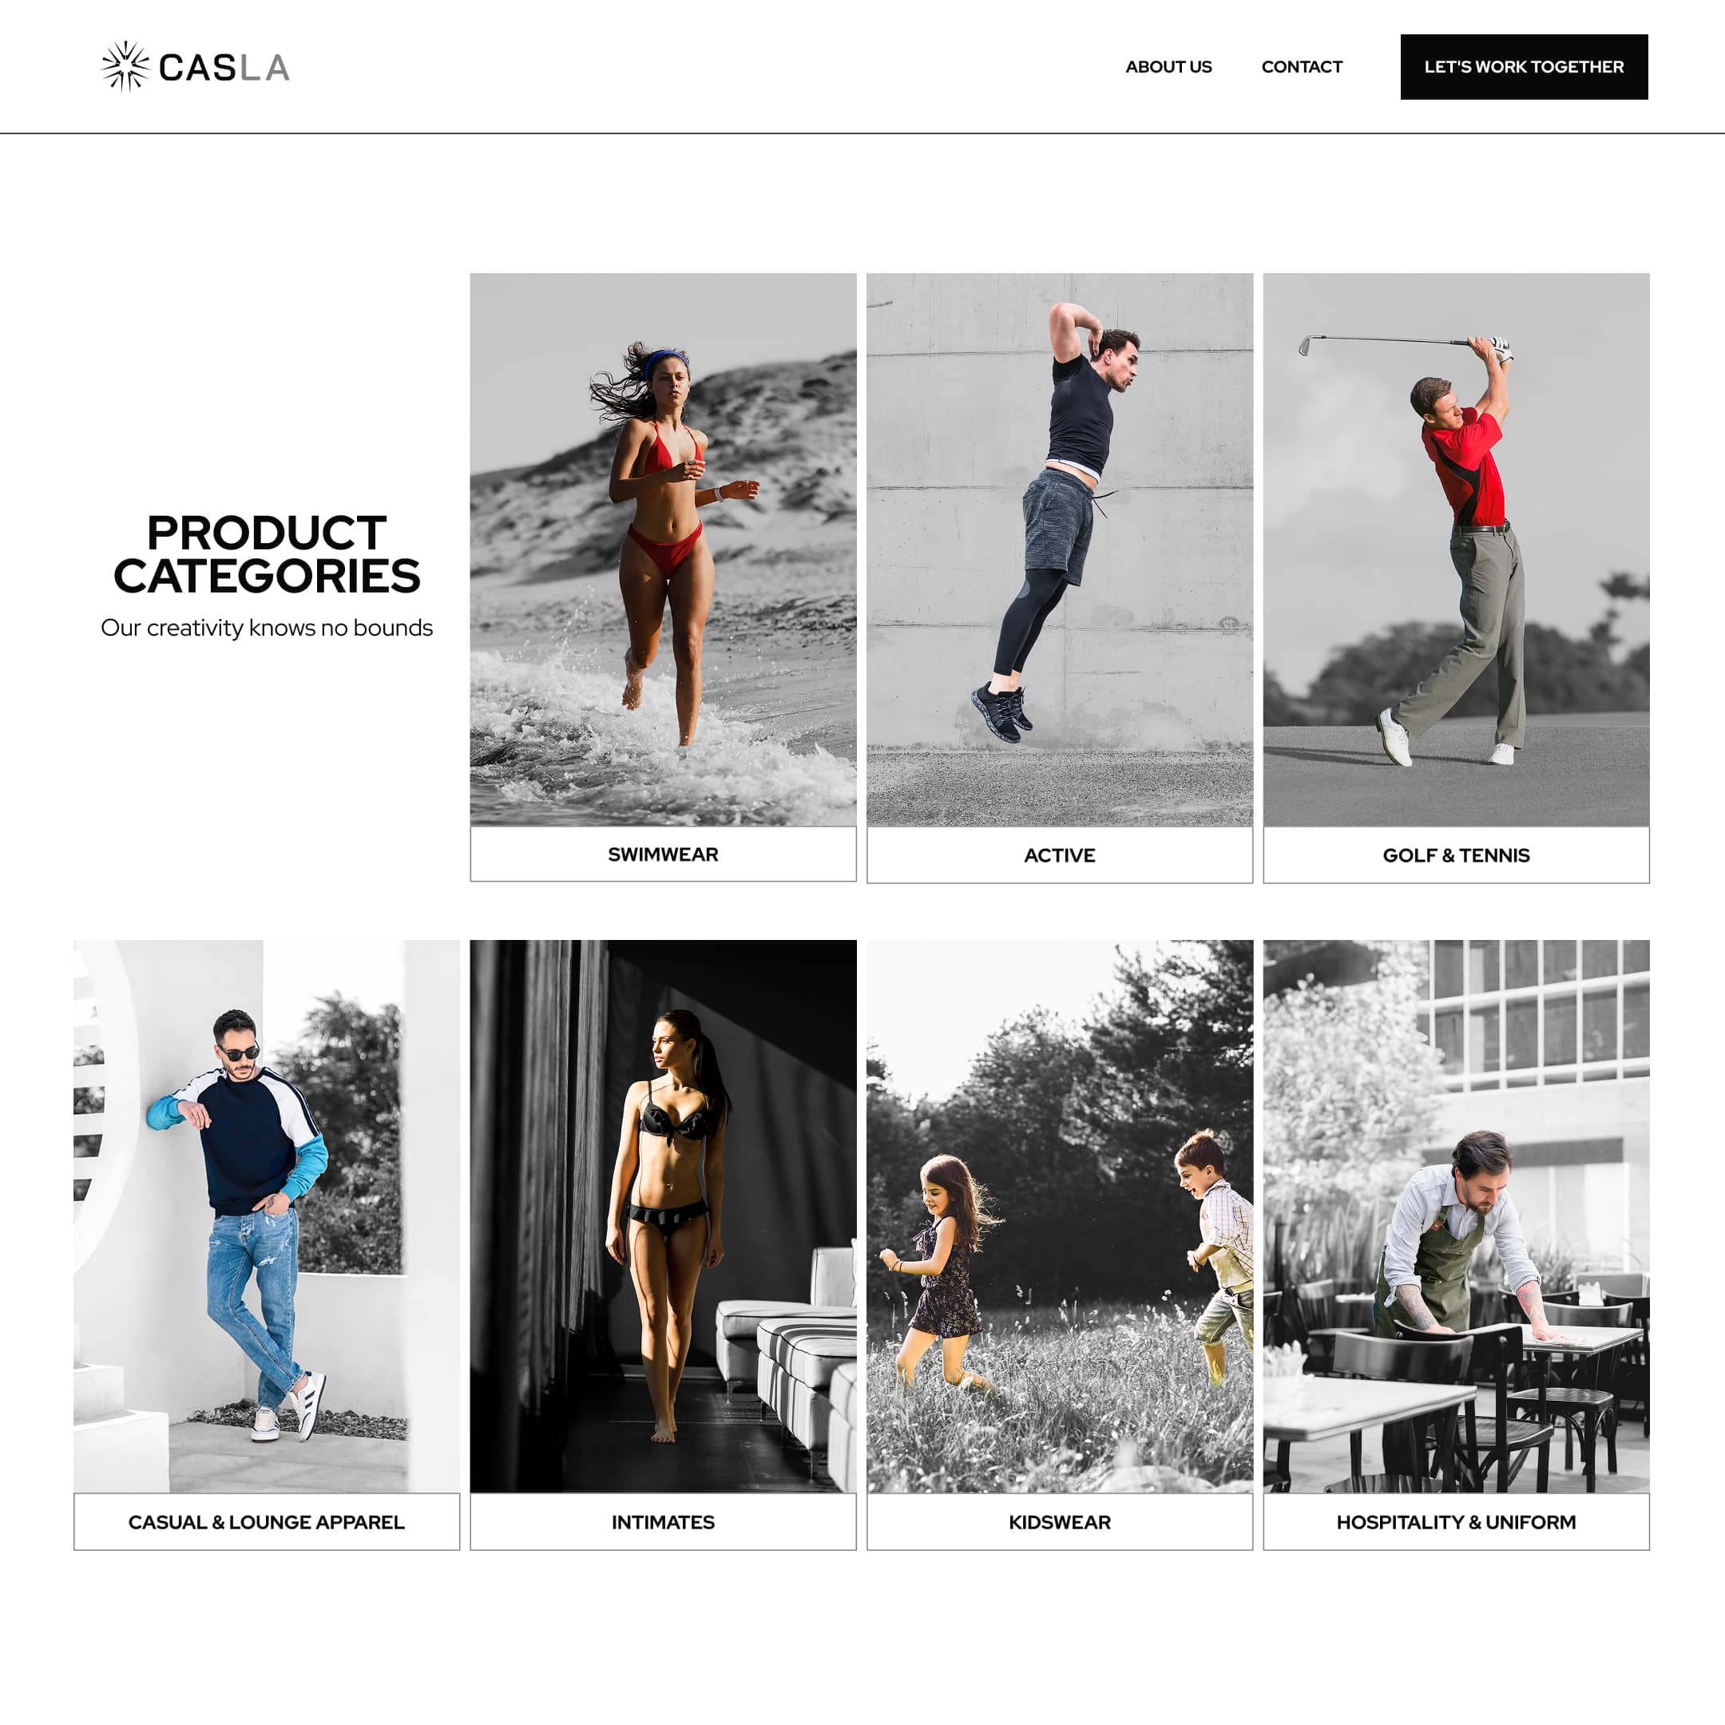Open the children running in grass photo

tap(1060, 1217)
